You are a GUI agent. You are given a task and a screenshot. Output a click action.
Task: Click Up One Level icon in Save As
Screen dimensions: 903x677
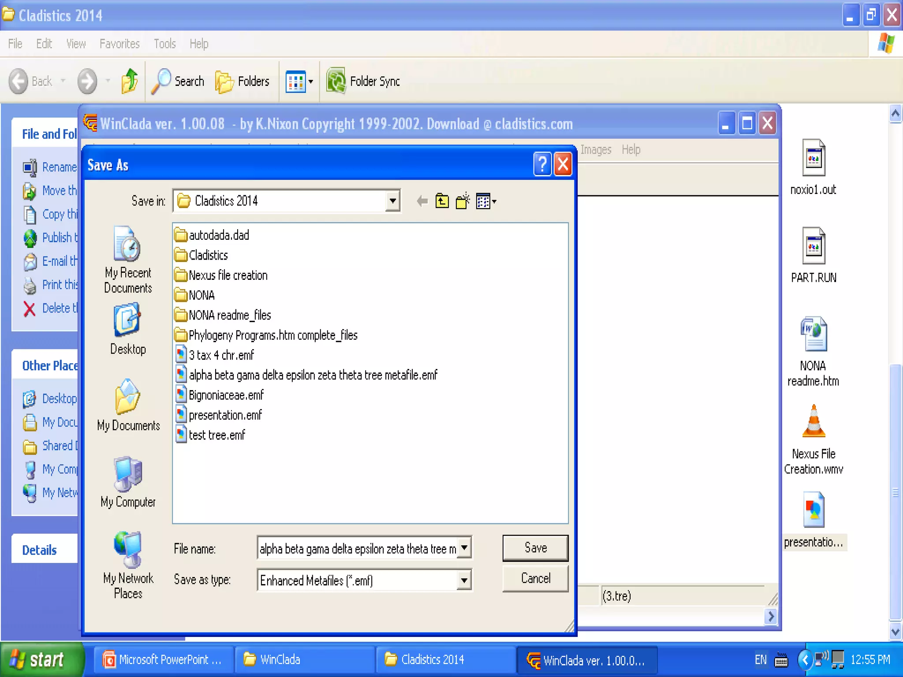(442, 201)
